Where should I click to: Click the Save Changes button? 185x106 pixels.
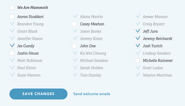coord(38,94)
